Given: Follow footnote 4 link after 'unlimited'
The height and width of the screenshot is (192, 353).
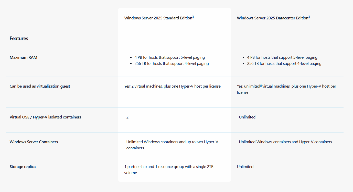Looking at the screenshot, I should click(261, 85).
